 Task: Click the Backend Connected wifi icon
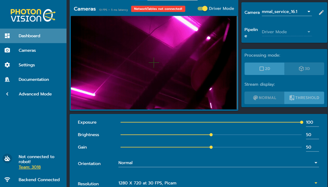tap(7, 180)
